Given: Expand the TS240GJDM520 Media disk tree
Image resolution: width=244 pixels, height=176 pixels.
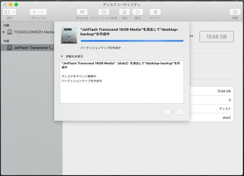Looking at the screenshot, I should pyautogui.click(x=4, y=32).
